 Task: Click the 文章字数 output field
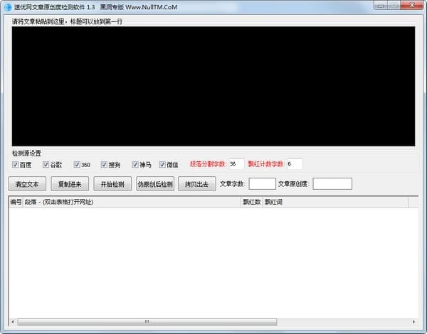[x=262, y=184]
